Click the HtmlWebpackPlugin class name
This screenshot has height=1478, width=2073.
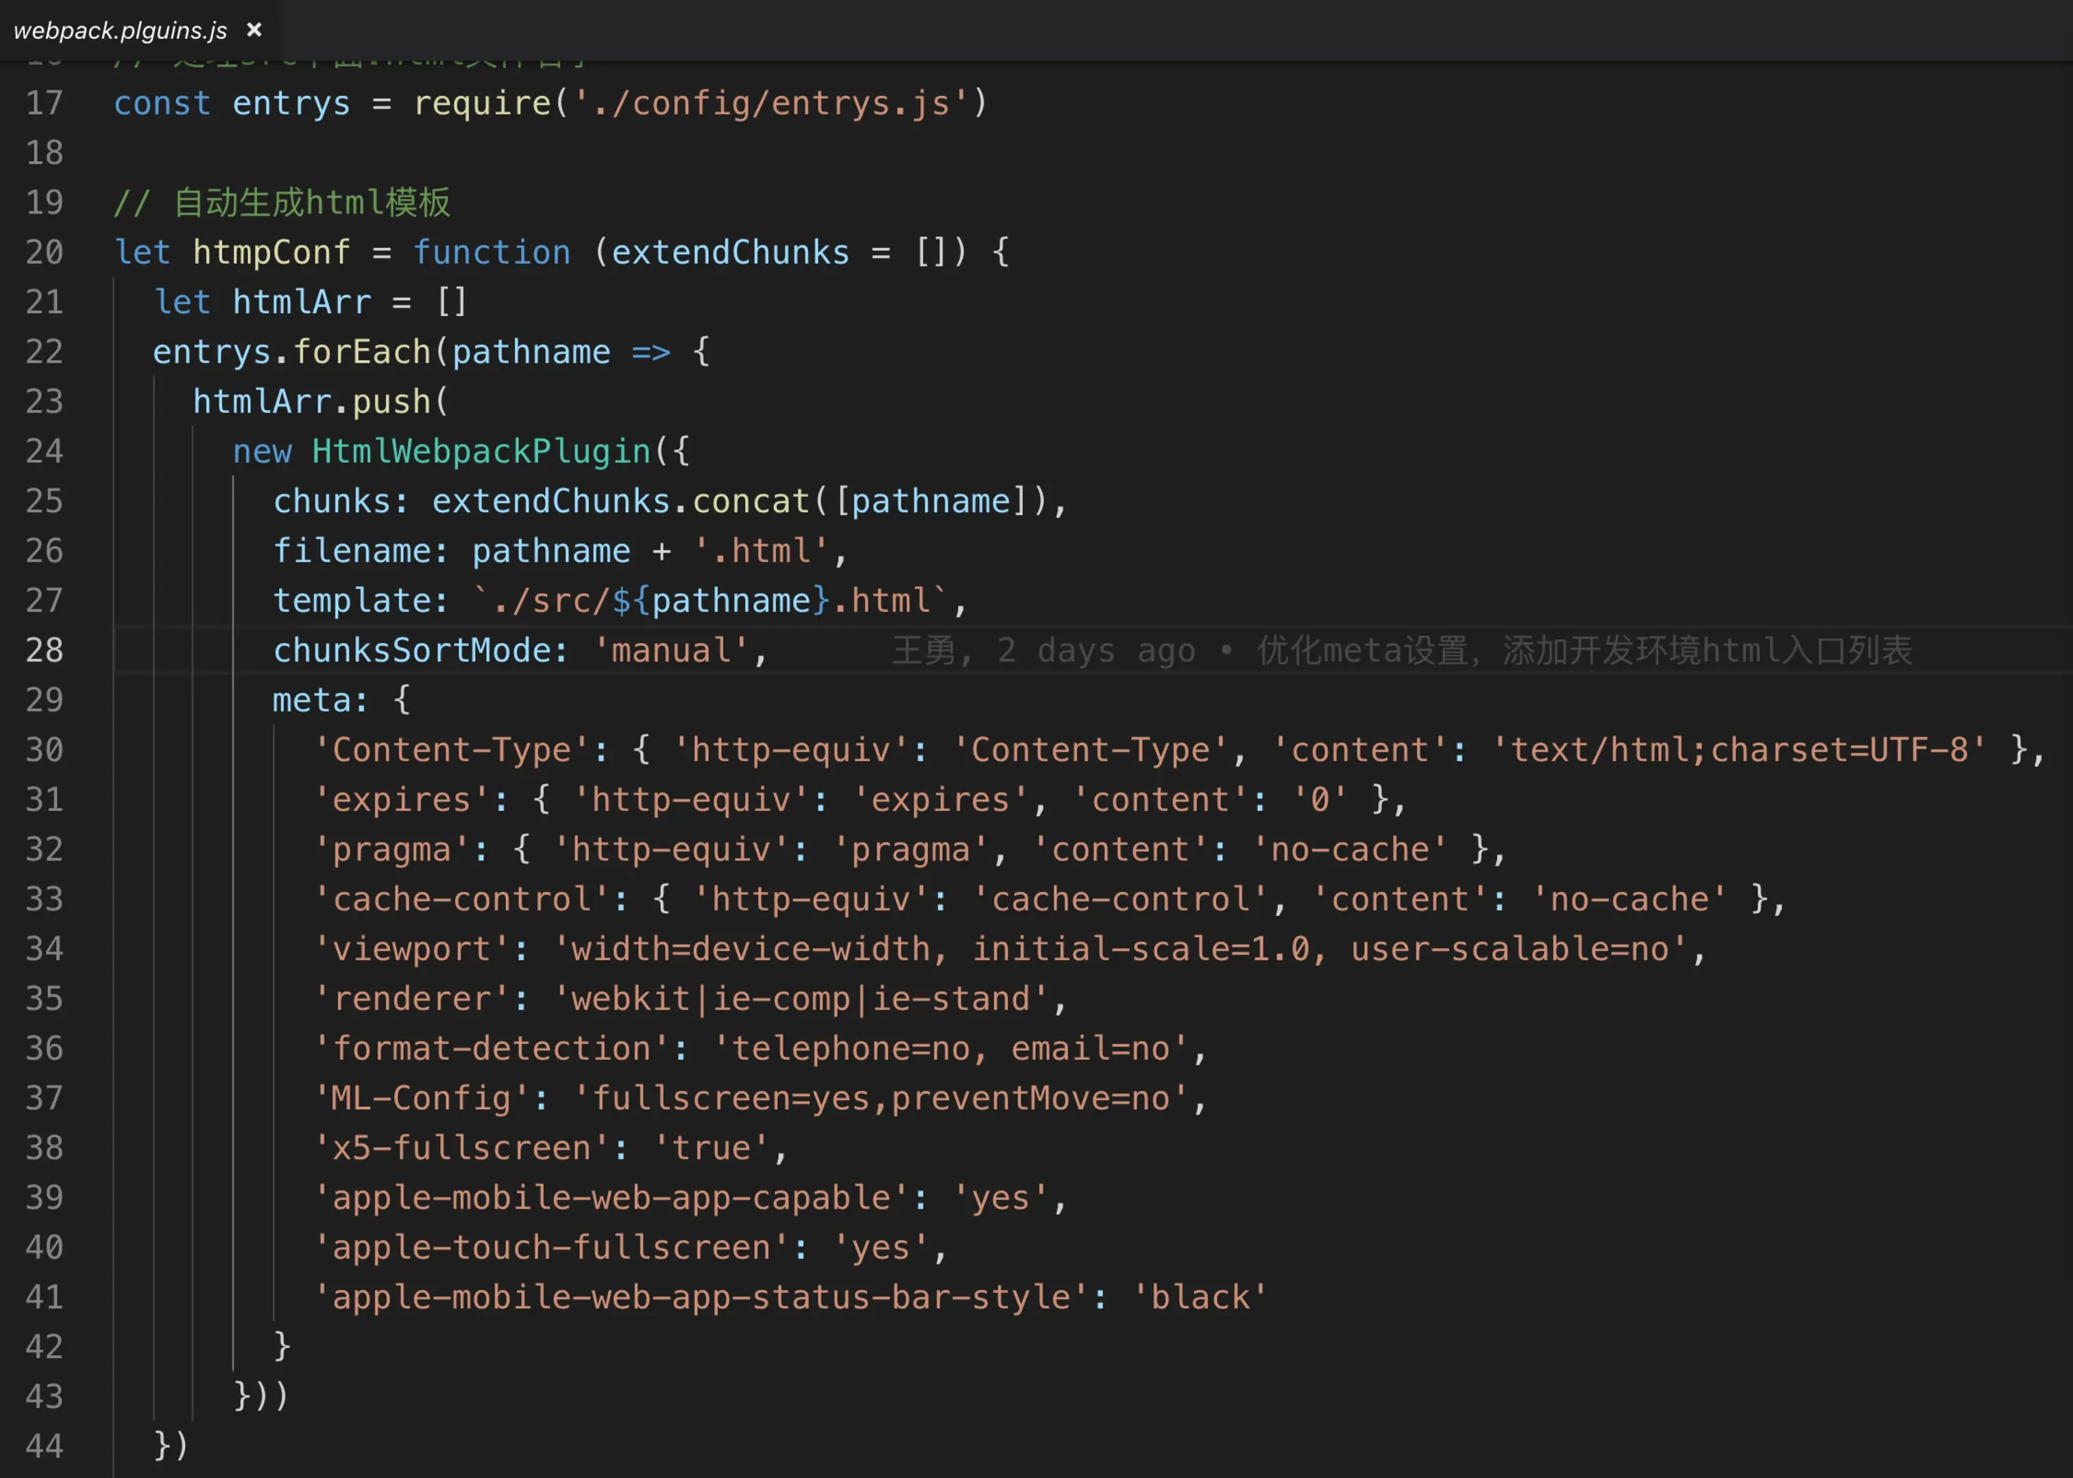(481, 451)
